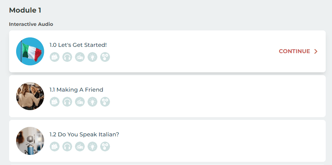Open flashcards icon for Do You Speak Italian
The width and height of the screenshot is (332, 165).
click(55, 146)
